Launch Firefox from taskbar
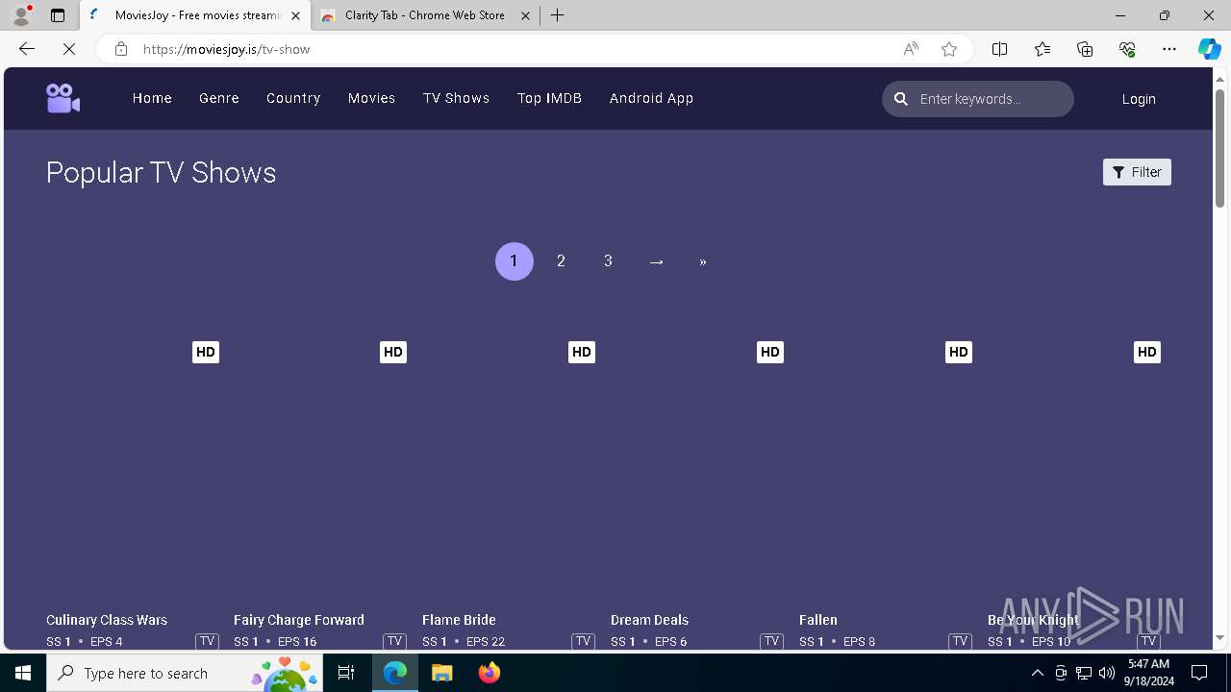The height and width of the screenshot is (692, 1231). pos(489,673)
